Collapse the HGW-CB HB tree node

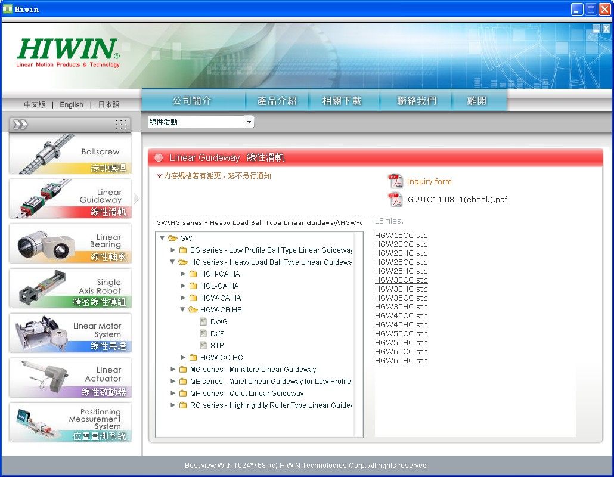[183, 309]
